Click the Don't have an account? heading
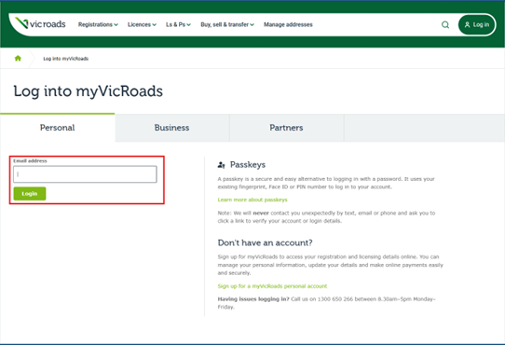This screenshot has width=505, height=345. [x=265, y=242]
